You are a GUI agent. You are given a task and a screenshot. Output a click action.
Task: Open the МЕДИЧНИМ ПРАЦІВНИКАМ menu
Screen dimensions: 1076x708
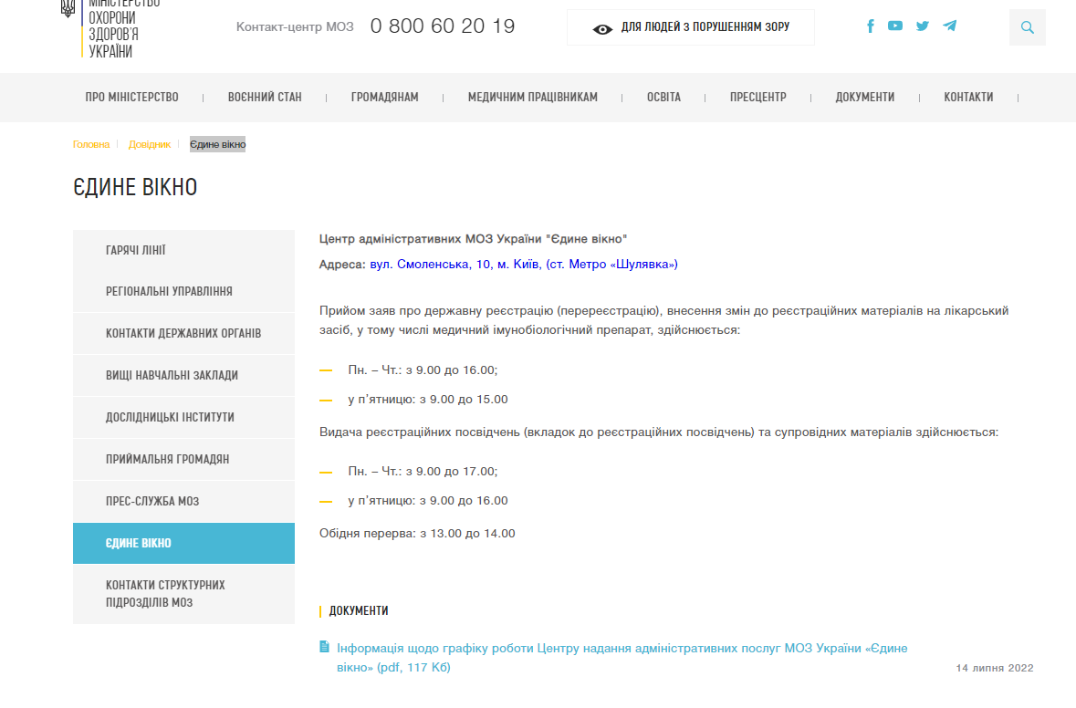532,98
